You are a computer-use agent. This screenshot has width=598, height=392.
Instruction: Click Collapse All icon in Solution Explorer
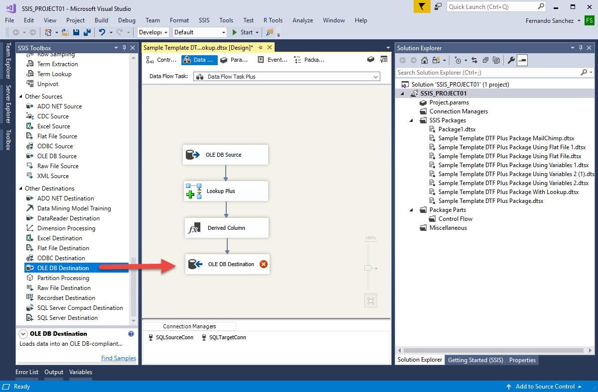tap(485, 60)
